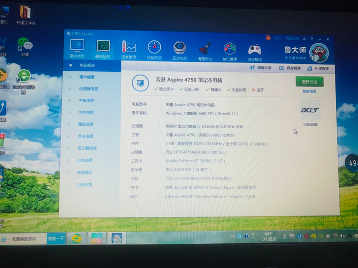Screen dimensions: 358x268
Task: Click the ALC269 sound card text
Action: pyautogui.click(x=210, y=187)
